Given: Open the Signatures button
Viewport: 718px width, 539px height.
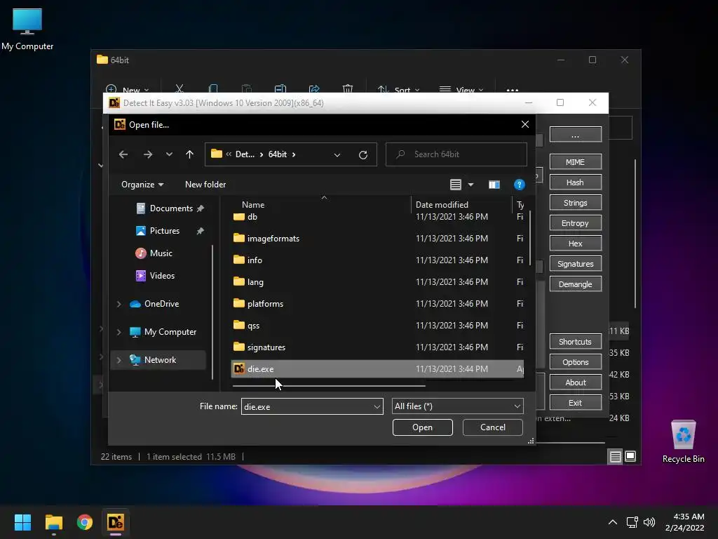Looking at the screenshot, I should pos(575,264).
